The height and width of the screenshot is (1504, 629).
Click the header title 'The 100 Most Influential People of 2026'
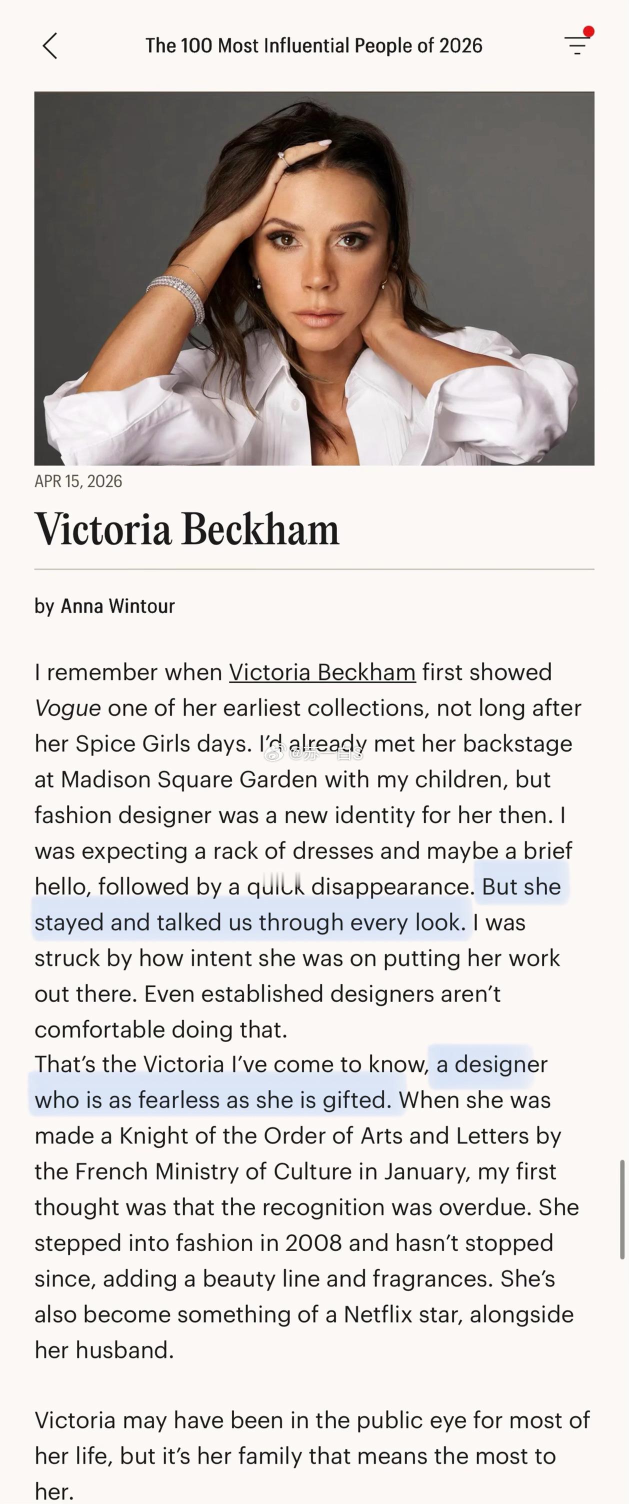tap(313, 45)
